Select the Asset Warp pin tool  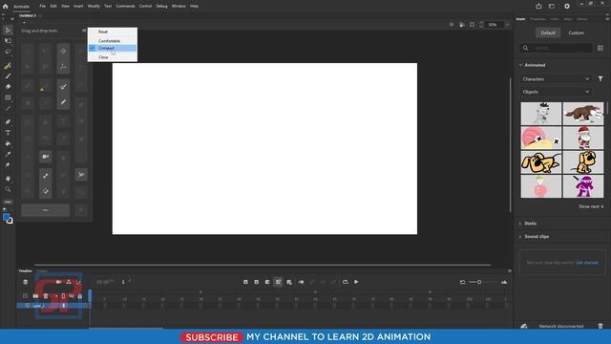(8, 165)
